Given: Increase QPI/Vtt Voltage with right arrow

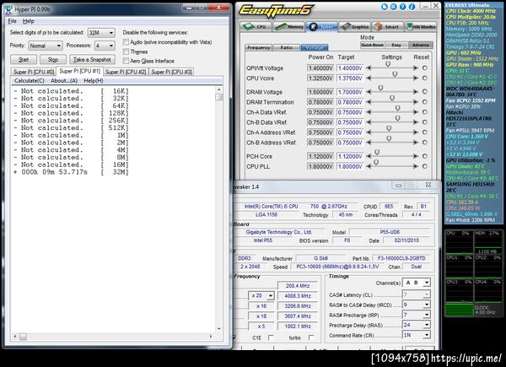Looking at the screenshot, I should [416, 68].
